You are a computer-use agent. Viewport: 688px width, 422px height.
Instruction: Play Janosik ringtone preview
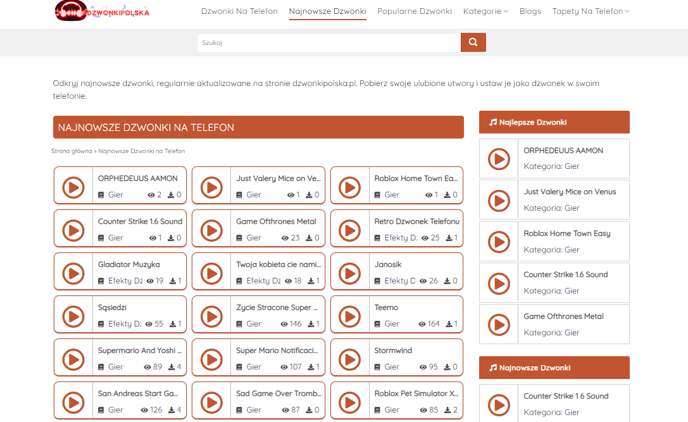[x=349, y=274]
